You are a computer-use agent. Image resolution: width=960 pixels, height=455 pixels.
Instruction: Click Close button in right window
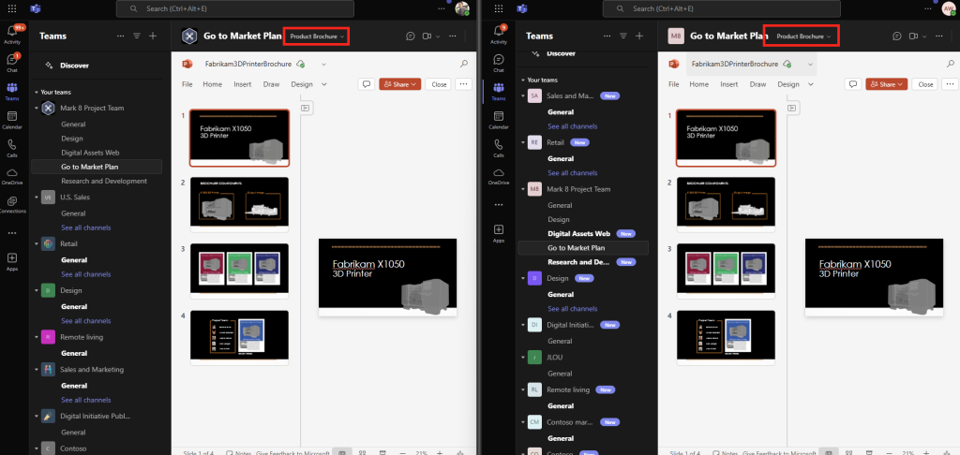pyautogui.click(x=925, y=84)
